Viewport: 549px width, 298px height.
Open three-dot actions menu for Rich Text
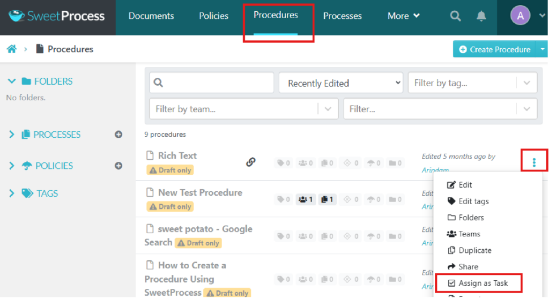tap(534, 162)
